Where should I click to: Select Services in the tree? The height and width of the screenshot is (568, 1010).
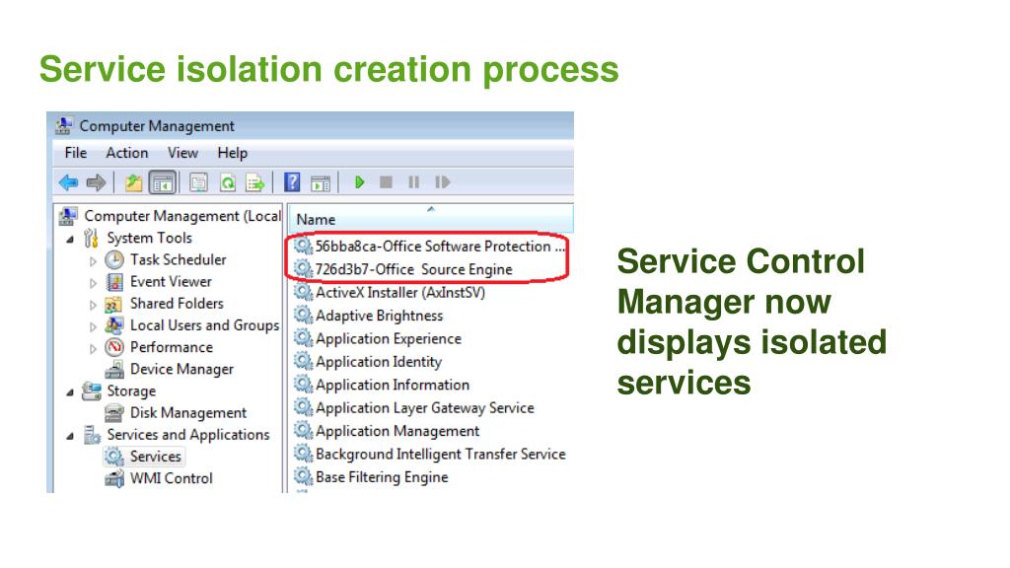click(155, 457)
